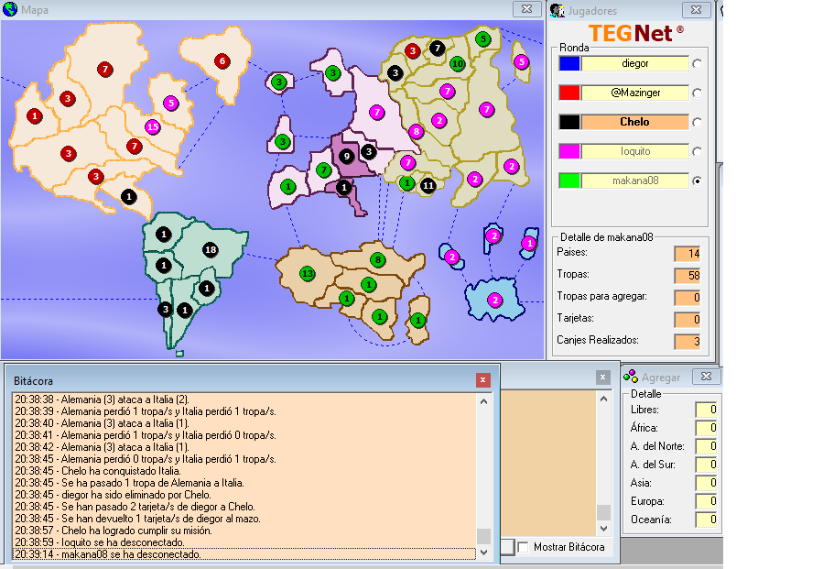The width and height of the screenshot is (823, 569).
Task: Click the red 6-troop token on Greenland
Action: click(222, 61)
